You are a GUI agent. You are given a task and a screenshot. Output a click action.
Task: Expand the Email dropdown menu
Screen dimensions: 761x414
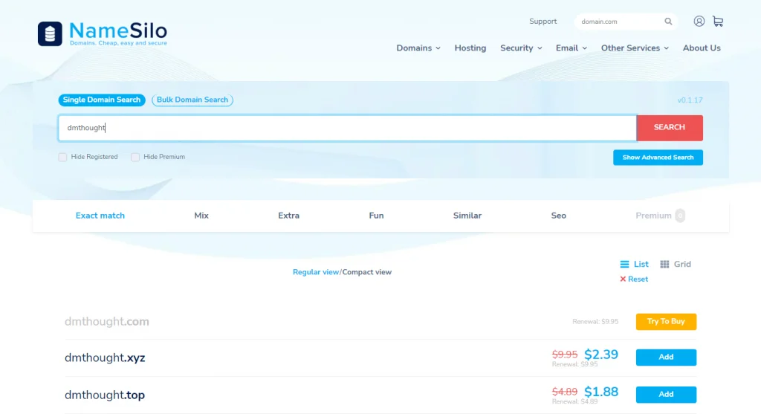point(571,48)
